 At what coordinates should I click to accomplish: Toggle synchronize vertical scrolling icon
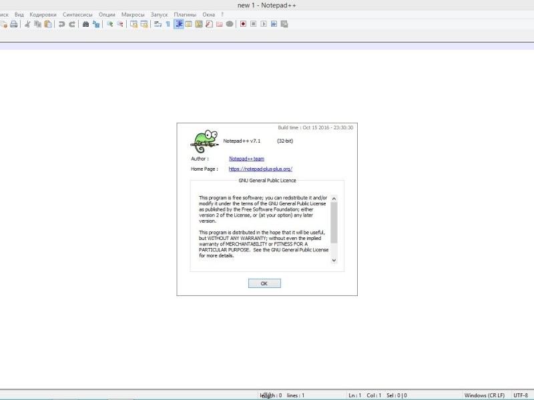click(133, 24)
